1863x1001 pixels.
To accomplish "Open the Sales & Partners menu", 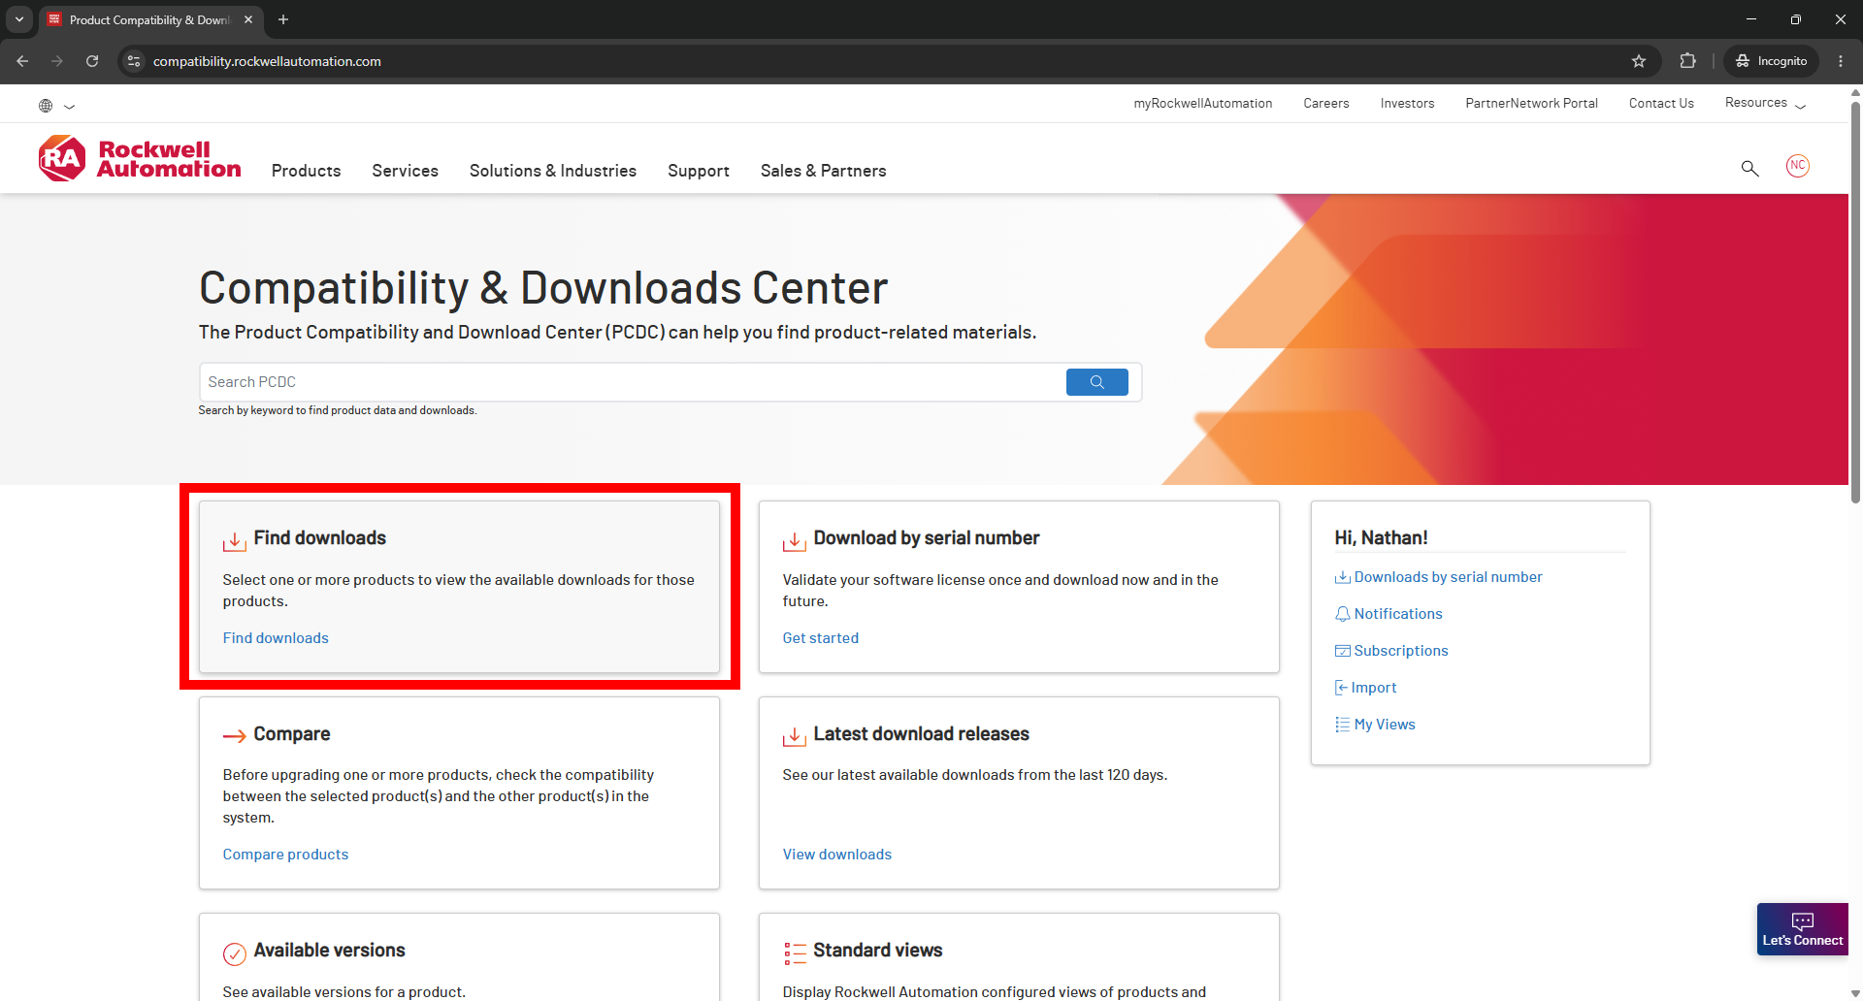I will [x=823, y=171].
